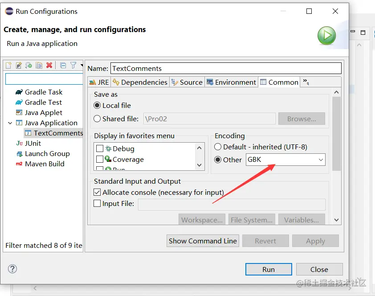Screen dimensions: 375x296
Task: Click the Duplicate configuration icon
Action: 39,66
